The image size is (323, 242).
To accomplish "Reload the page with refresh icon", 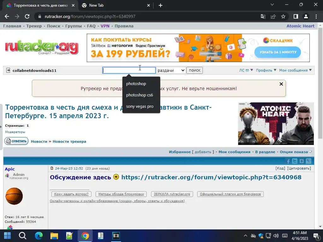I will tap(27, 16).
